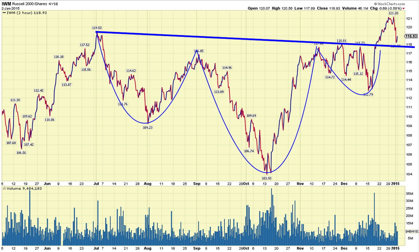
Task: Click the 111.76 price label
Action: (x=123, y=104)
